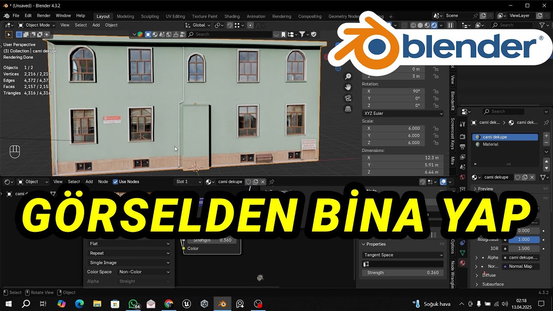Adjust Strength 0.360 in Properties panel
Screen dimensions: 553x311
click(x=403, y=273)
